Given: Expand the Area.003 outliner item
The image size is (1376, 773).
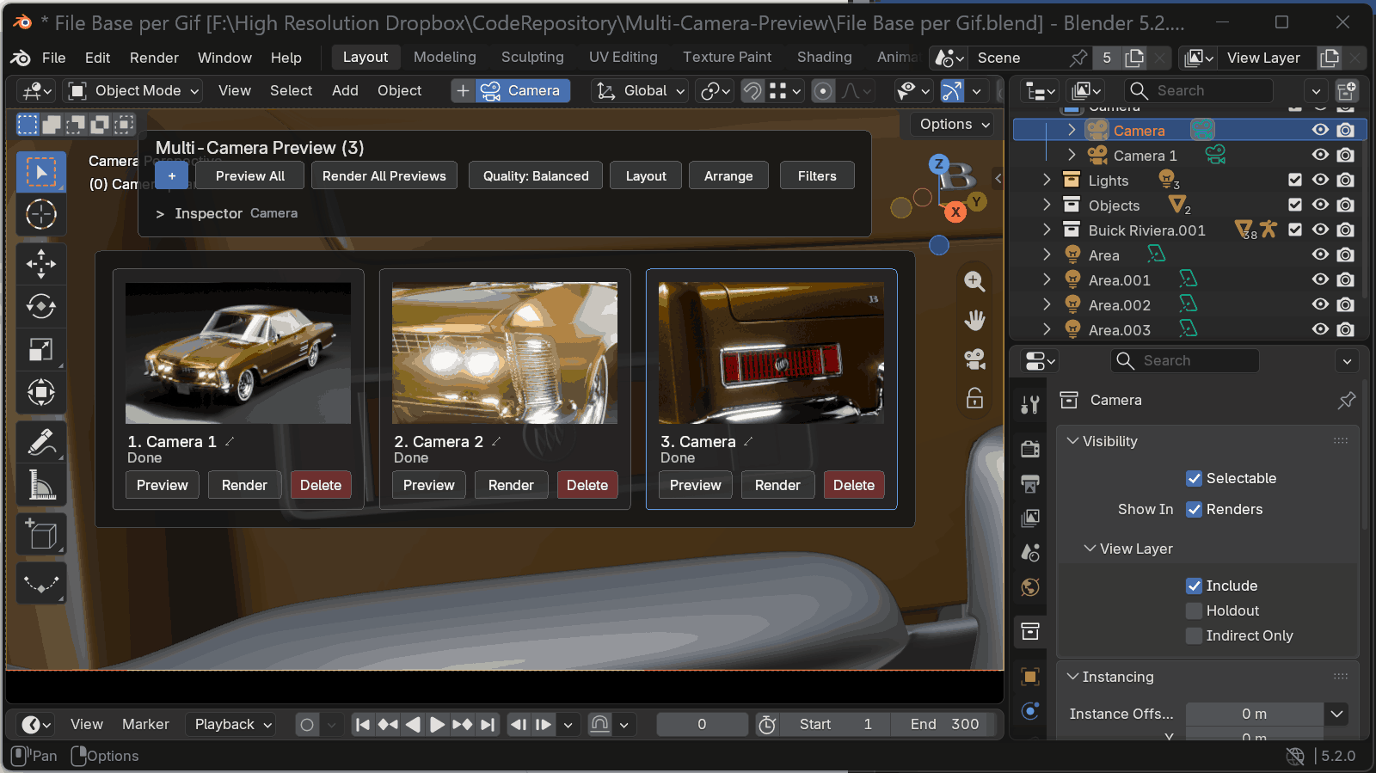Looking at the screenshot, I should point(1047,329).
